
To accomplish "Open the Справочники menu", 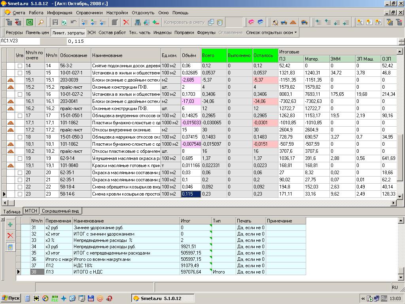I will 89,13.
